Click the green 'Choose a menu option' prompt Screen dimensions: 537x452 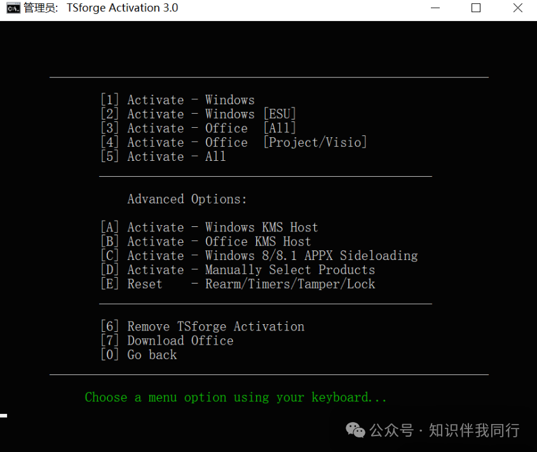(x=236, y=397)
